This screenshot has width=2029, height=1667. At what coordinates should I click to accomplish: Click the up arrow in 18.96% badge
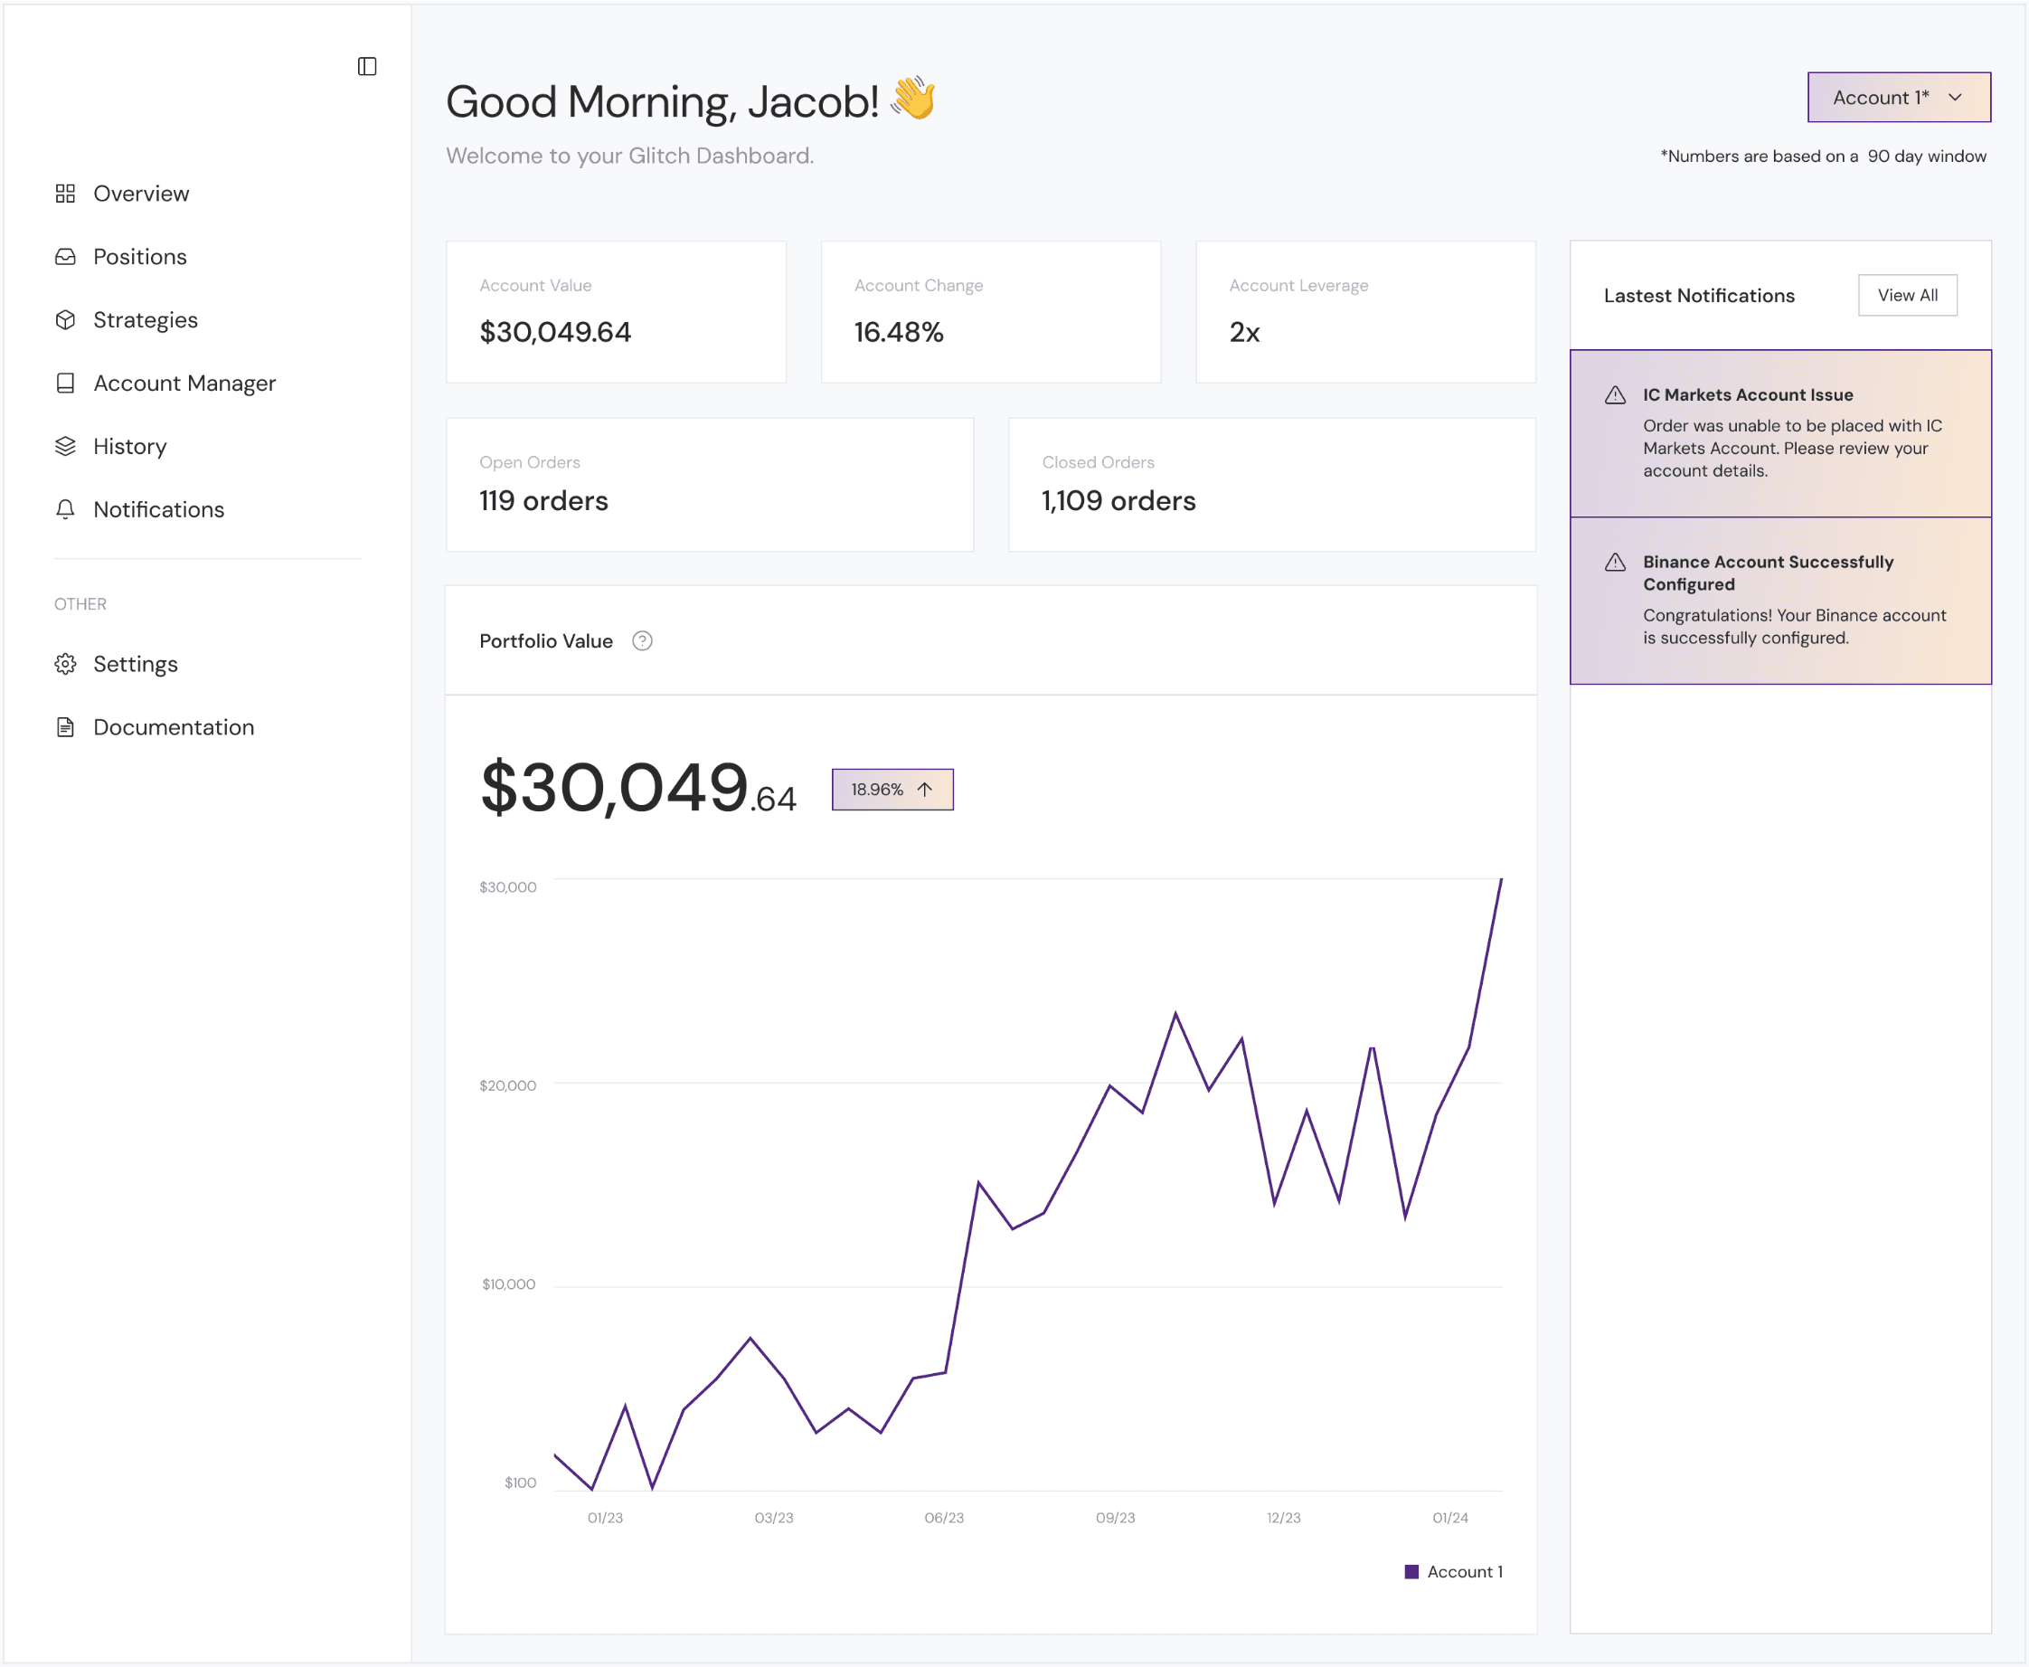(924, 790)
